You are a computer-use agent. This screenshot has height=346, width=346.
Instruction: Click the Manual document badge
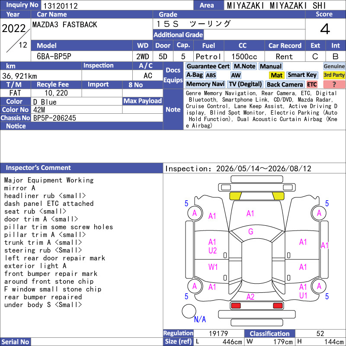click(x=271, y=67)
